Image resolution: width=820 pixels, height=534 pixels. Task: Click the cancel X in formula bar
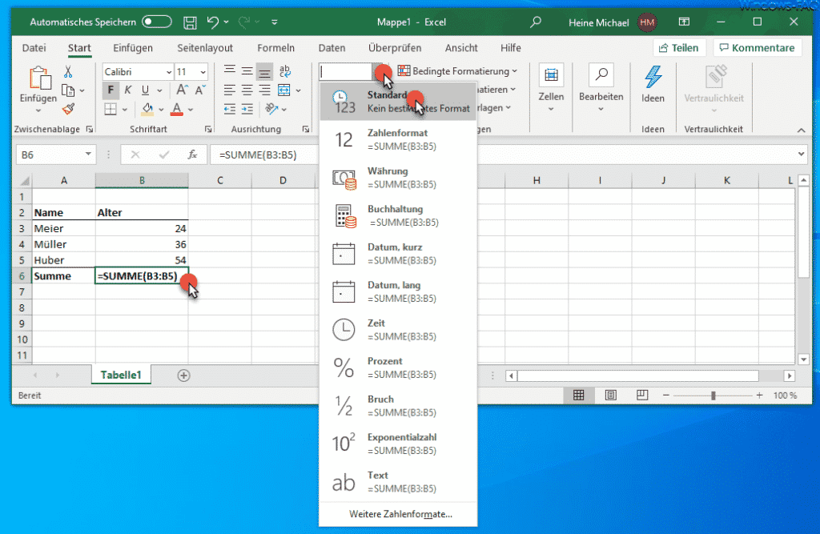point(135,155)
